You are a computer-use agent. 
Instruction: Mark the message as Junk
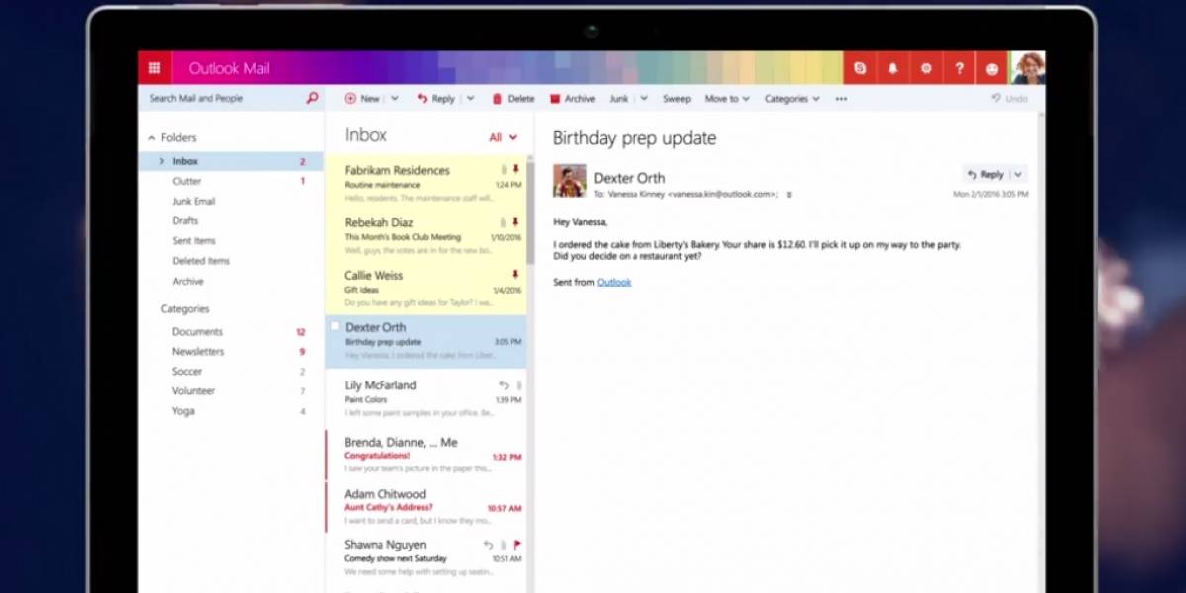coord(619,99)
